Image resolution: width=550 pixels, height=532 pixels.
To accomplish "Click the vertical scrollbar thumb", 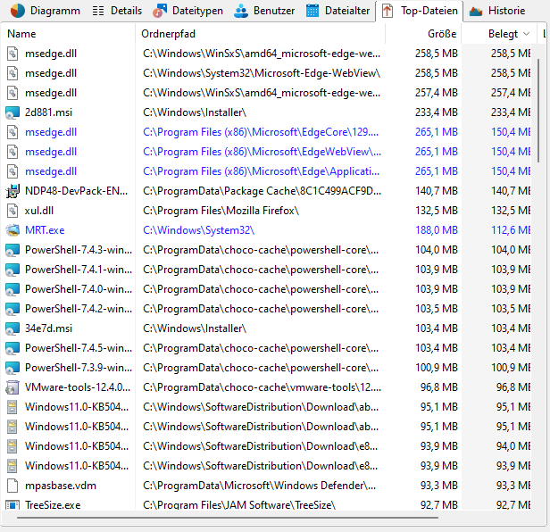I will 538,111.
